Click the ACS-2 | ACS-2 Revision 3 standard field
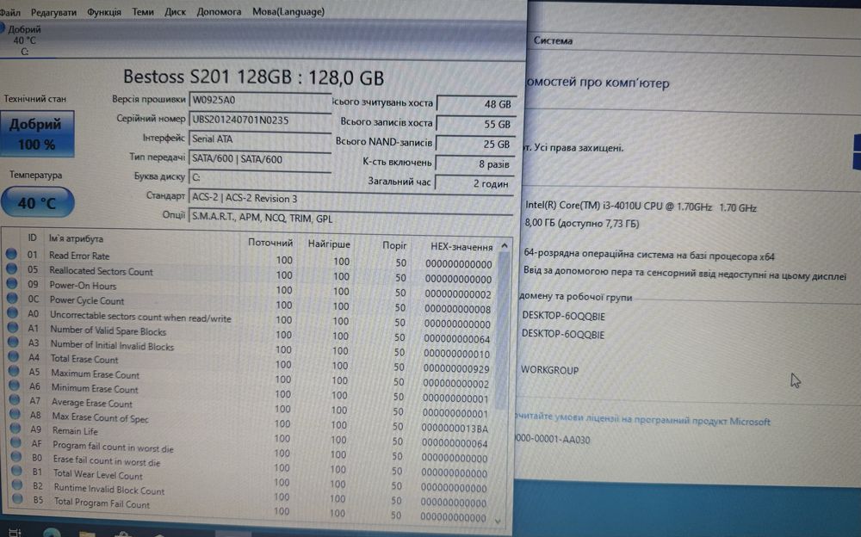861x537 pixels. (x=351, y=198)
